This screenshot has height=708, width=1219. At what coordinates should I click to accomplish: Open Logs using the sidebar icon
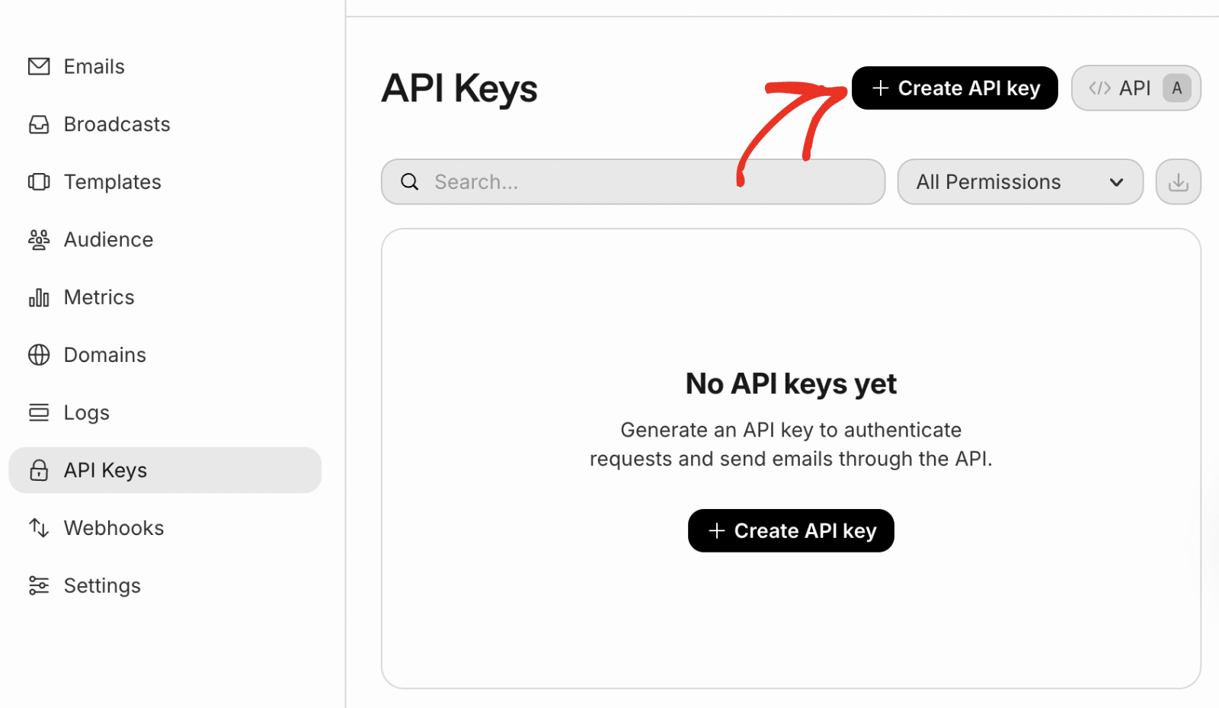[x=38, y=412]
